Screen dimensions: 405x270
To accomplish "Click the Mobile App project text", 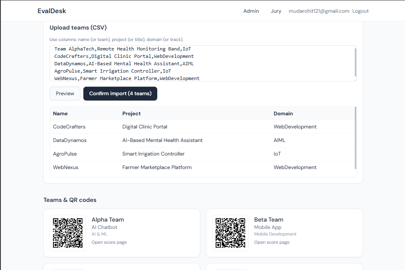I will click(268, 227).
